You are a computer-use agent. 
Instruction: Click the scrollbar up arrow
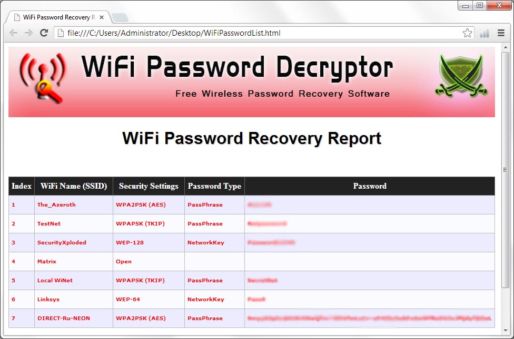click(506, 48)
